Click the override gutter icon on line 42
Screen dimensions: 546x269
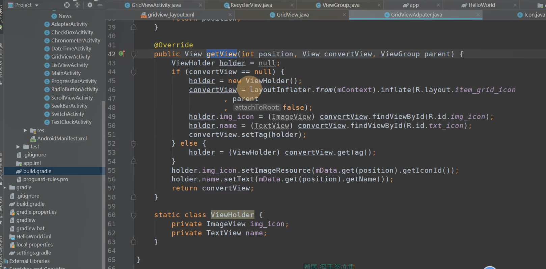(x=122, y=54)
